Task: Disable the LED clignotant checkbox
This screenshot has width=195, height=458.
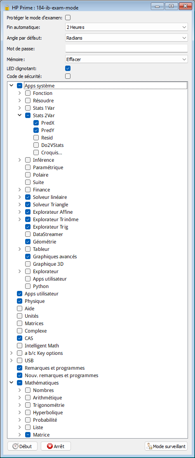Action: pyautogui.click(x=68, y=68)
